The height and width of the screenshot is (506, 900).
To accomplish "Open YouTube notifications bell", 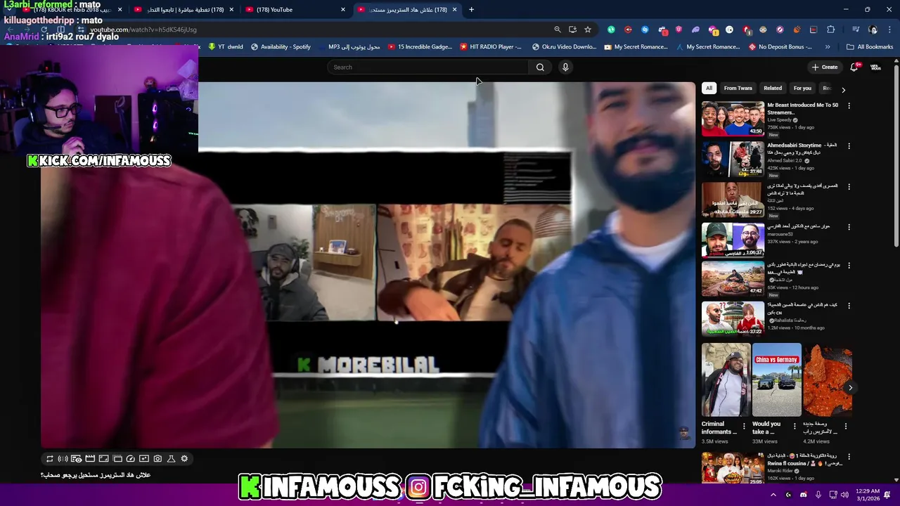I will [854, 67].
